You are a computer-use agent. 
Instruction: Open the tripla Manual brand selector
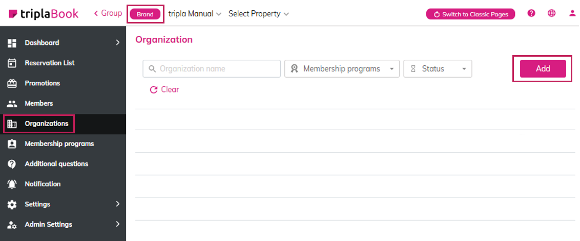195,14
